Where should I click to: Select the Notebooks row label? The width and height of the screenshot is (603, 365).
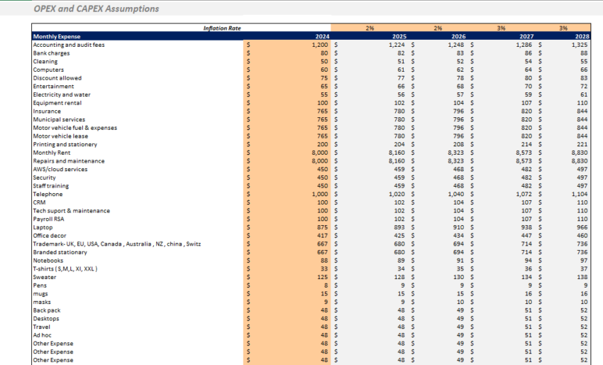pyautogui.click(x=48, y=261)
